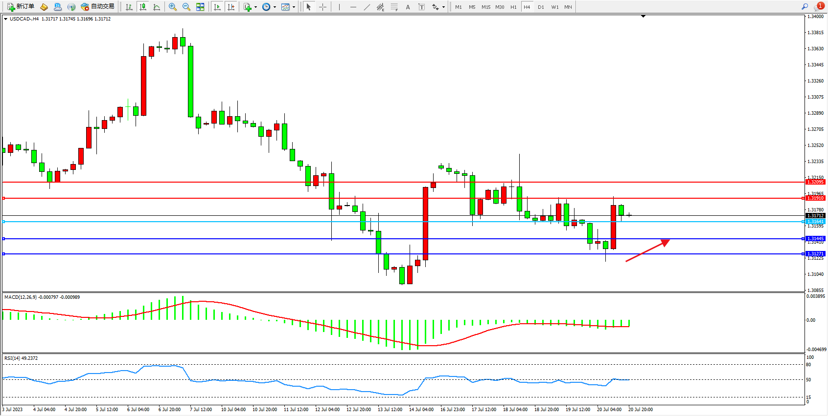Zoom out of the chart

pyautogui.click(x=186, y=7)
